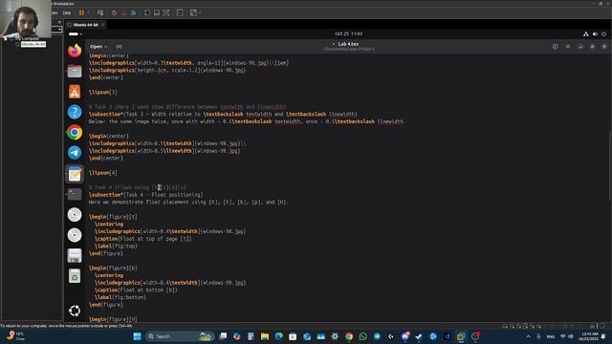
Task: Open the VMware Help menu
Action: click(67, 12)
